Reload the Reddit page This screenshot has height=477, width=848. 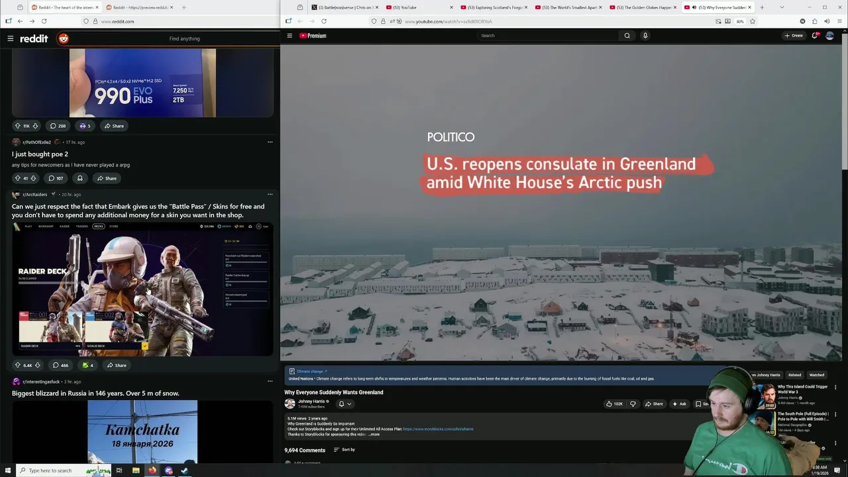tap(44, 21)
